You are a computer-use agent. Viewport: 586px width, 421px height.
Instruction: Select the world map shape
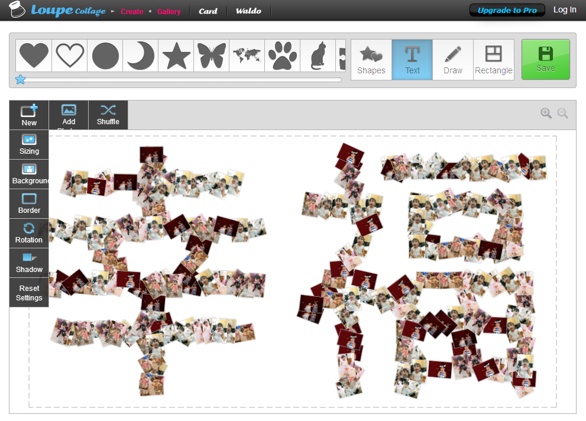(x=247, y=56)
